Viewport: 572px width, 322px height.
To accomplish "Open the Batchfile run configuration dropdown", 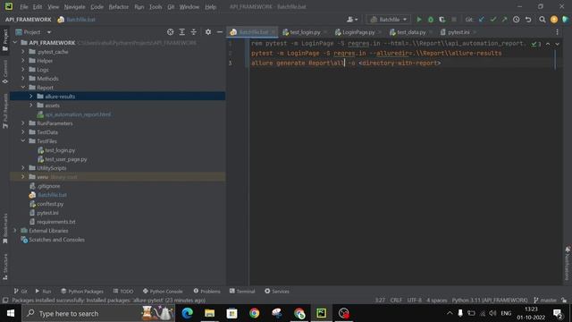I will pyautogui.click(x=389, y=20).
